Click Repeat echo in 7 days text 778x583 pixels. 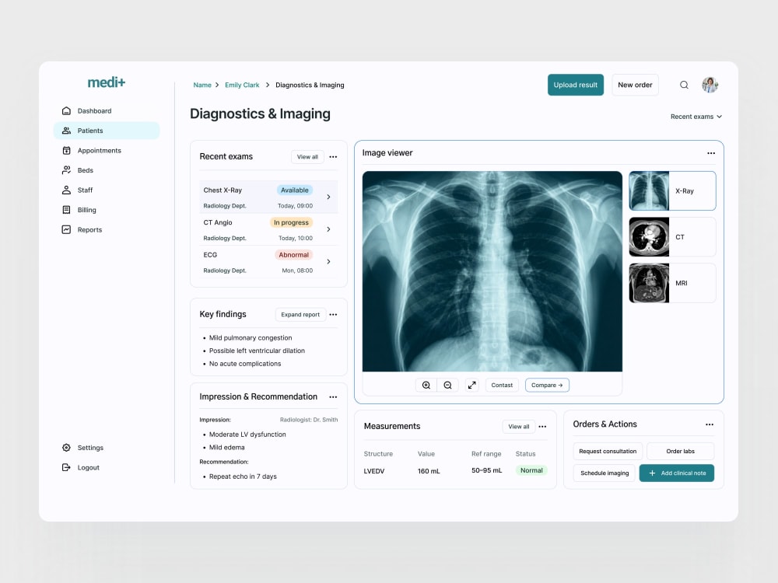pyautogui.click(x=243, y=477)
